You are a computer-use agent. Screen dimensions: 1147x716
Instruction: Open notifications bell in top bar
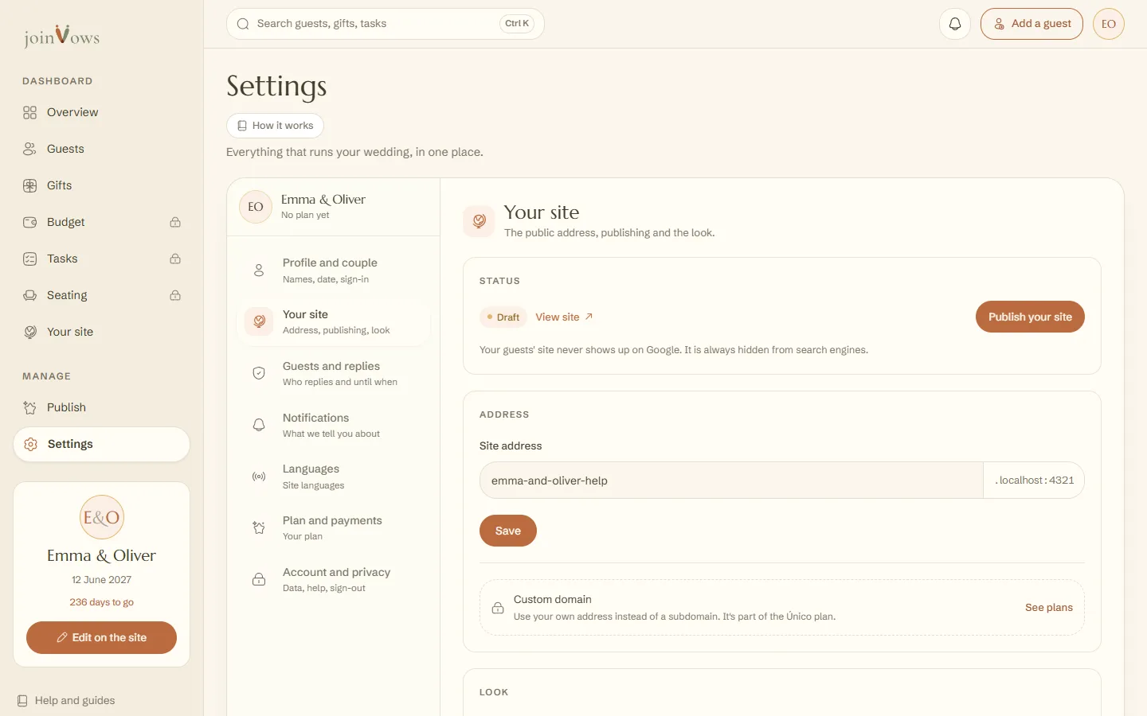(x=955, y=24)
